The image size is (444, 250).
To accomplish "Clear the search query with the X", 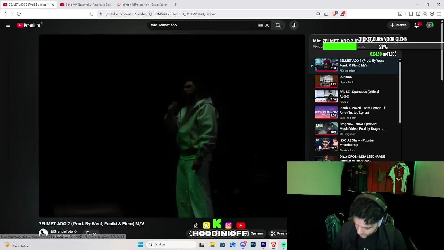I will [x=267, y=25].
